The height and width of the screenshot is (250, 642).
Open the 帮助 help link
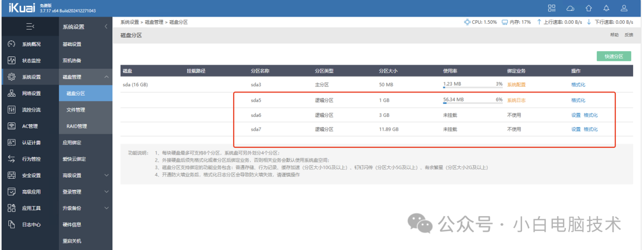pos(615,35)
